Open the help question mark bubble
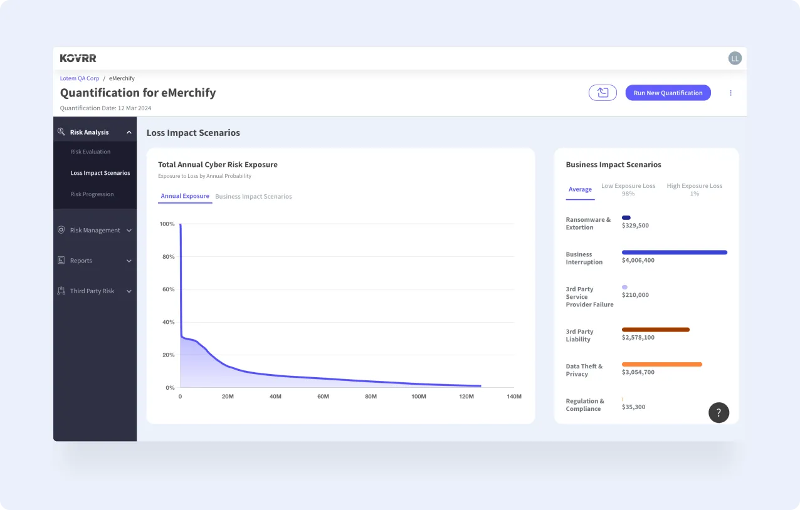This screenshot has height=510, width=800. tap(718, 412)
